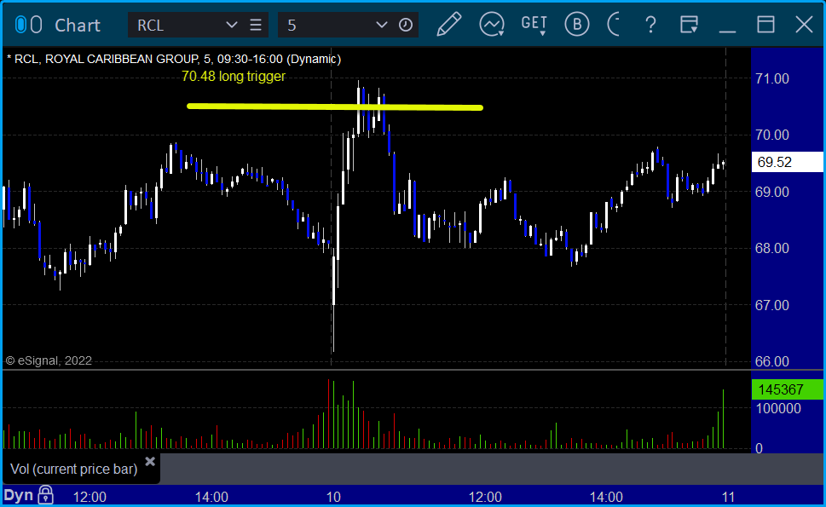This screenshot has height=507, width=826.
Task: Open the studies chart icon menu
Action: coord(492,25)
